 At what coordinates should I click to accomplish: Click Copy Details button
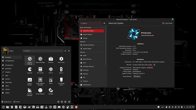coord(167,23)
